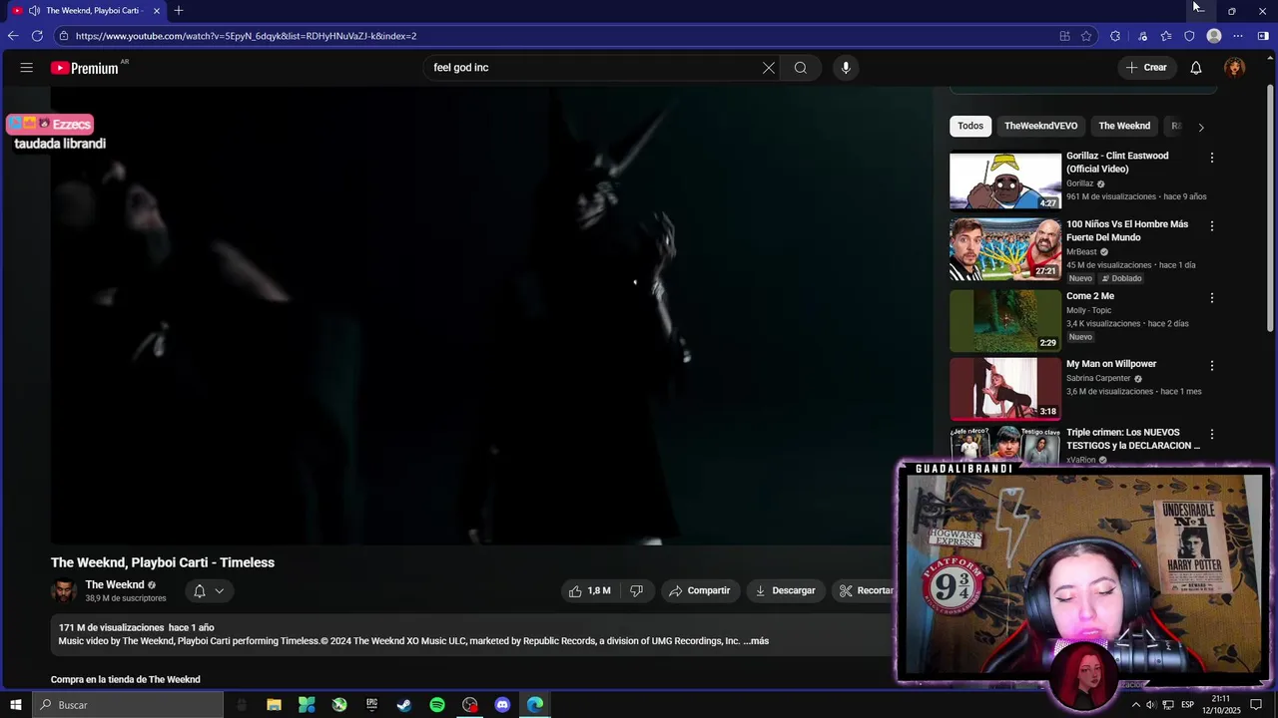Clear the search box with the X

point(769,68)
